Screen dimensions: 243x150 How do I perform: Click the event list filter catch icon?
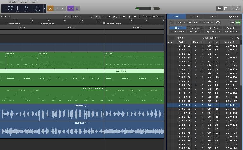click(218, 23)
